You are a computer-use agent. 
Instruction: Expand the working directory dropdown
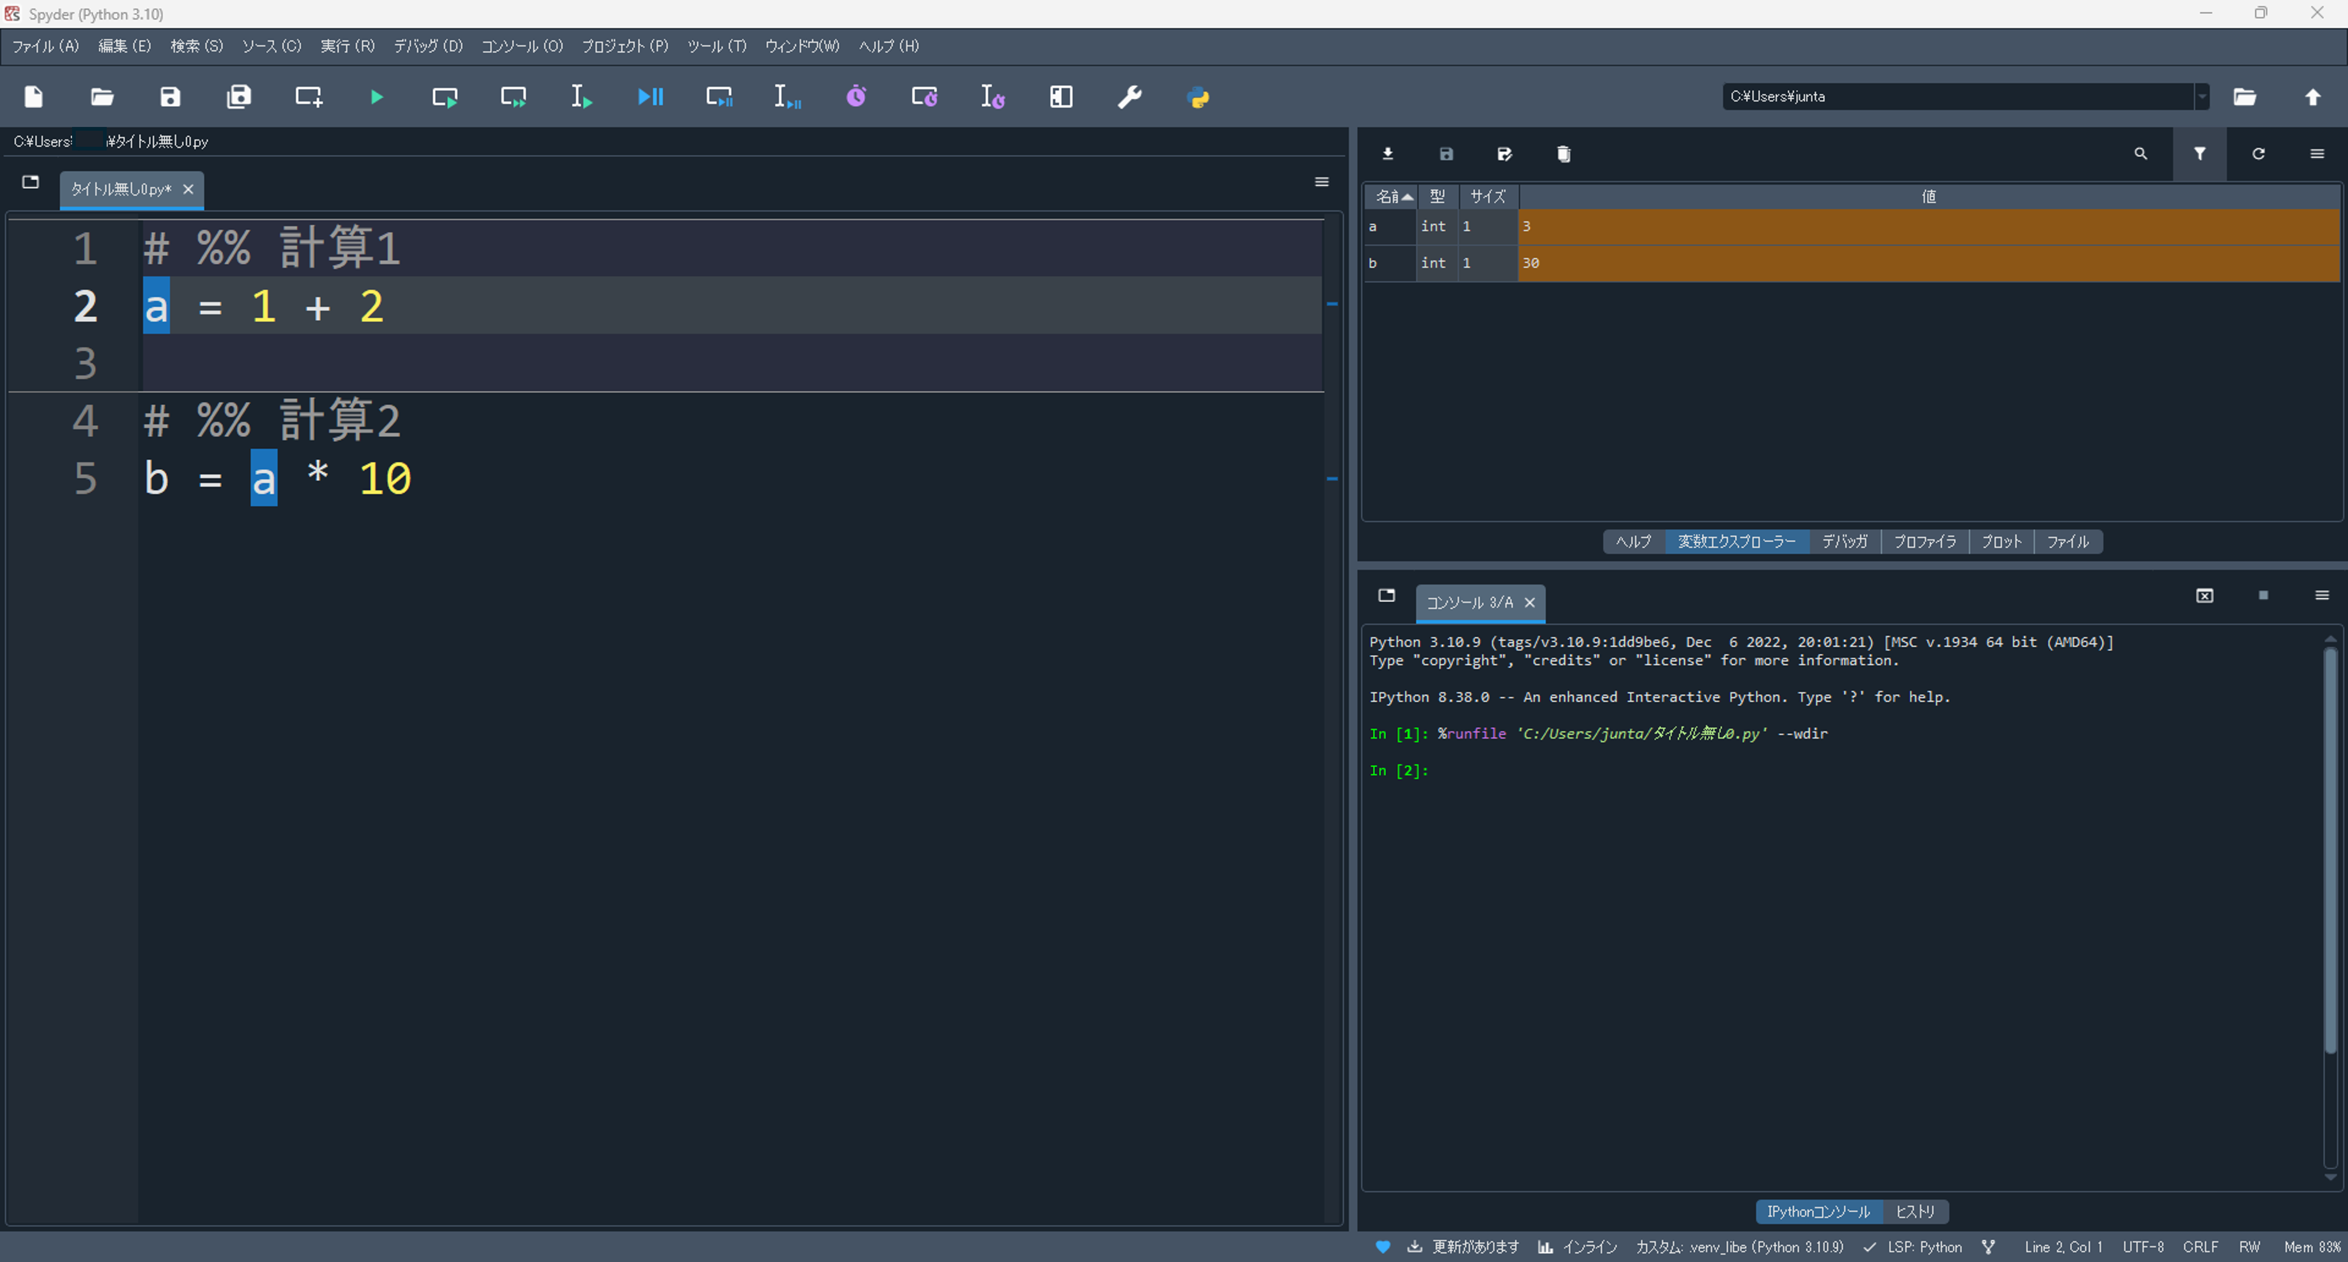2202,97
